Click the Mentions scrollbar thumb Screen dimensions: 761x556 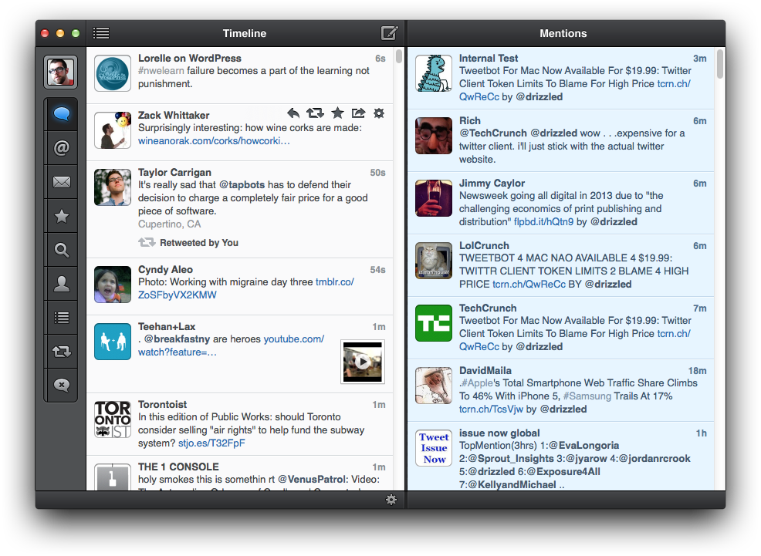click(x=720, y=63)
